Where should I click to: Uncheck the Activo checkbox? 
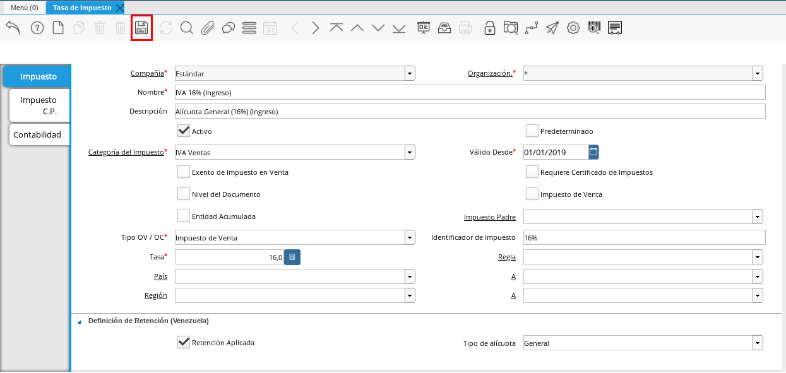click(x=184, y=131)
